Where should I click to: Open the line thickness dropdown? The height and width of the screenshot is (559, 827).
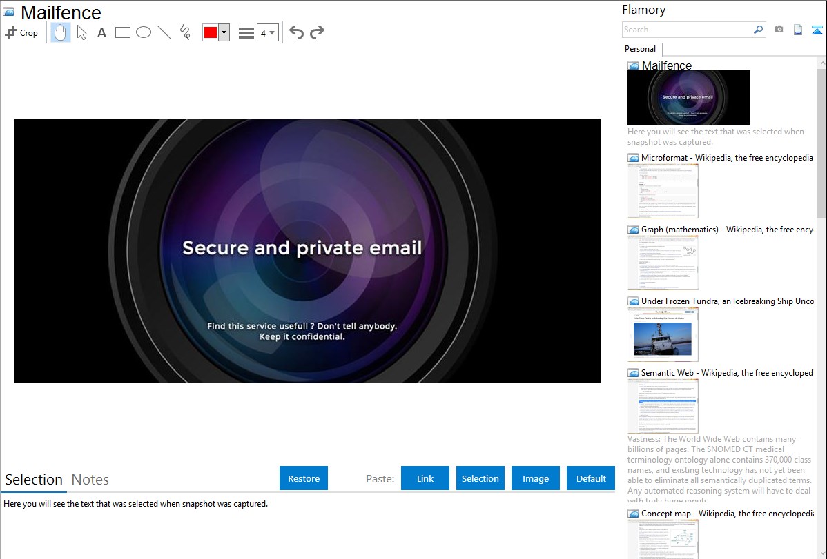coord(267,32)
